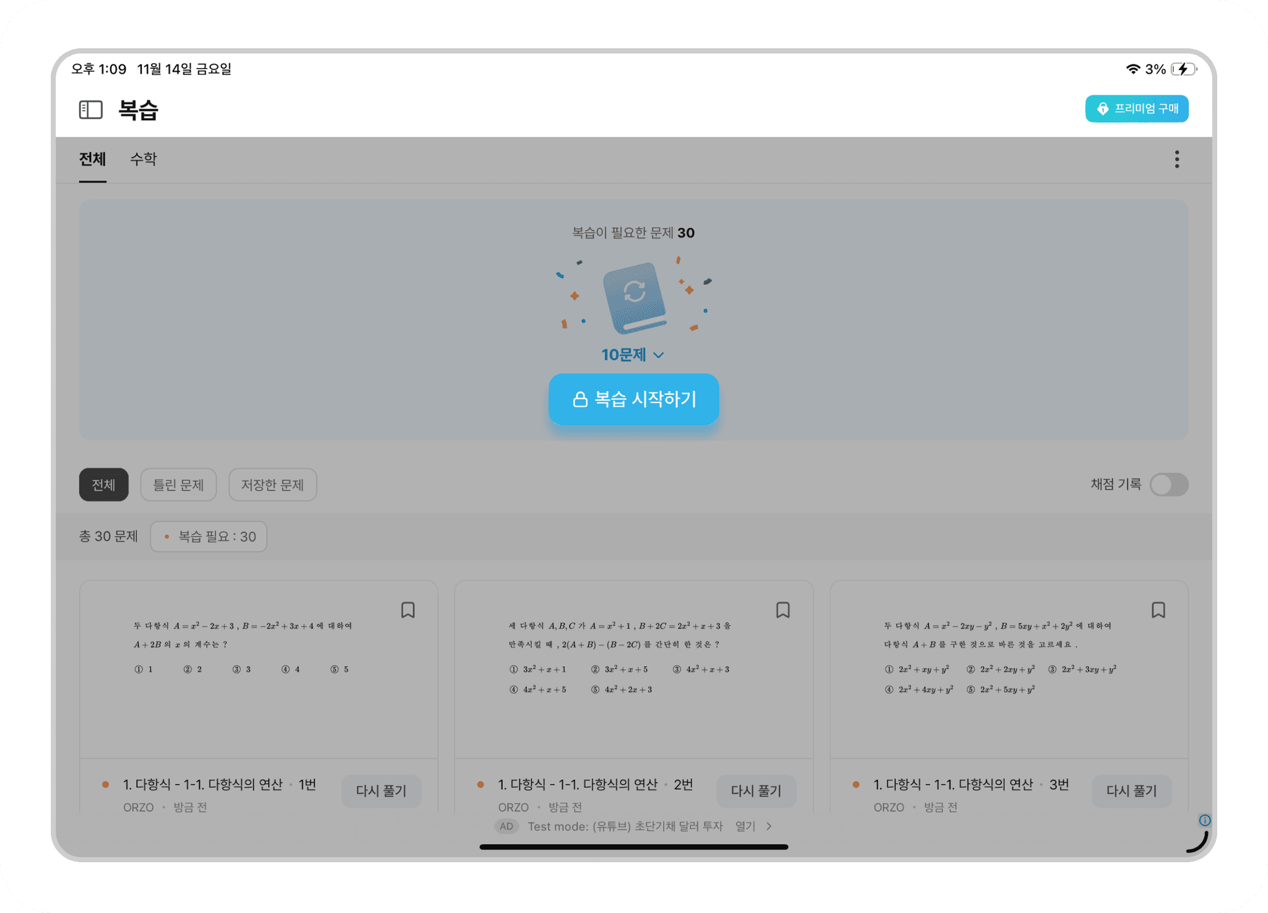Click 다시 풀기 on problem 3
This screenshot has height=913, width=1268.
1131,790
